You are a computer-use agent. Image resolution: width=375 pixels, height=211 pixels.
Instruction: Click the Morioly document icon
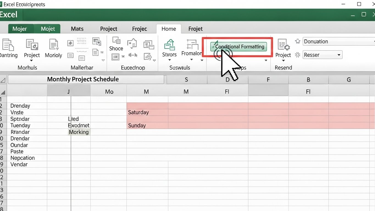(53, 45)
